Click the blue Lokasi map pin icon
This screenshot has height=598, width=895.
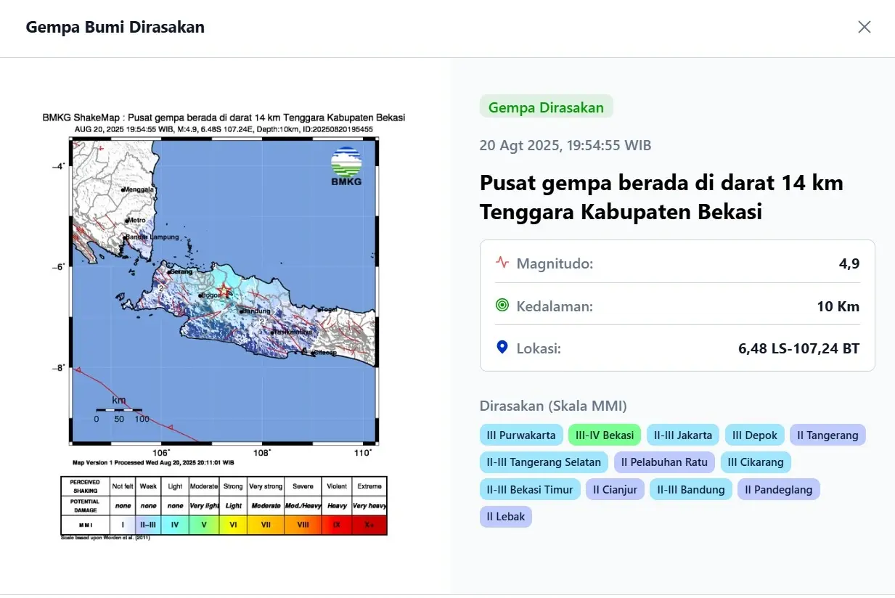click(x=502, y=348)
